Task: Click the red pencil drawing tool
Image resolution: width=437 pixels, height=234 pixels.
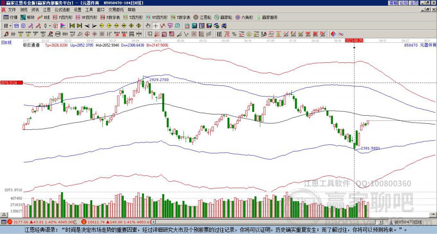Action: pos(6,34)
